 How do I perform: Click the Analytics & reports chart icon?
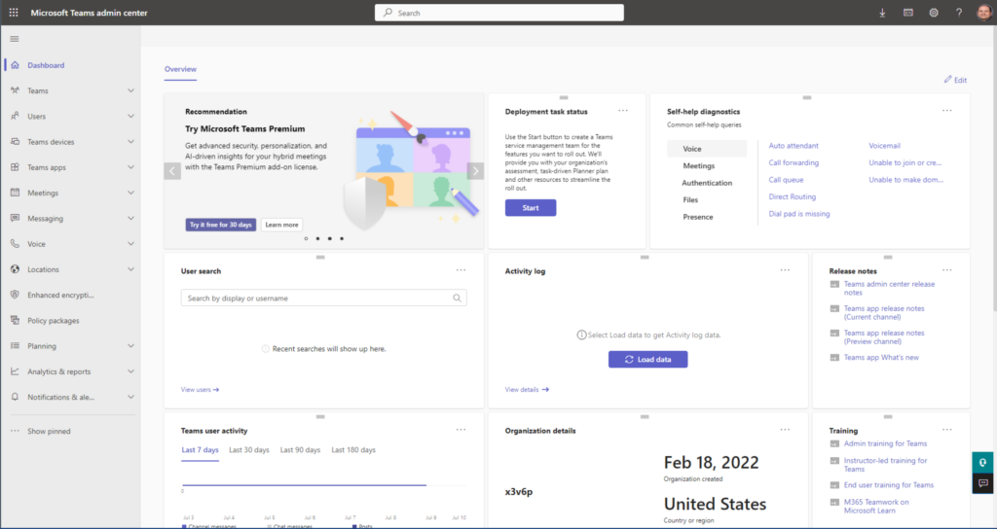(15, 371)
